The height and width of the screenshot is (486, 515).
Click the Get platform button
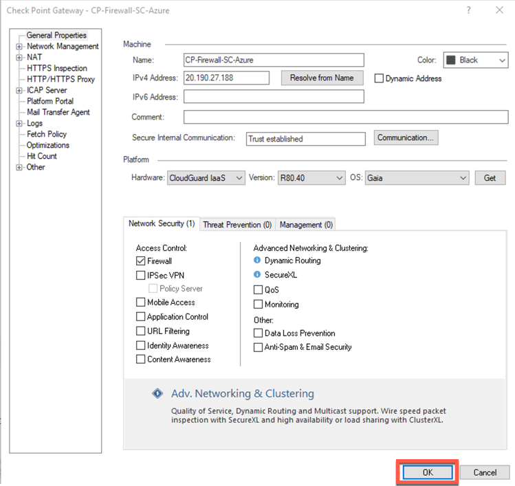(x=490, y=177)
